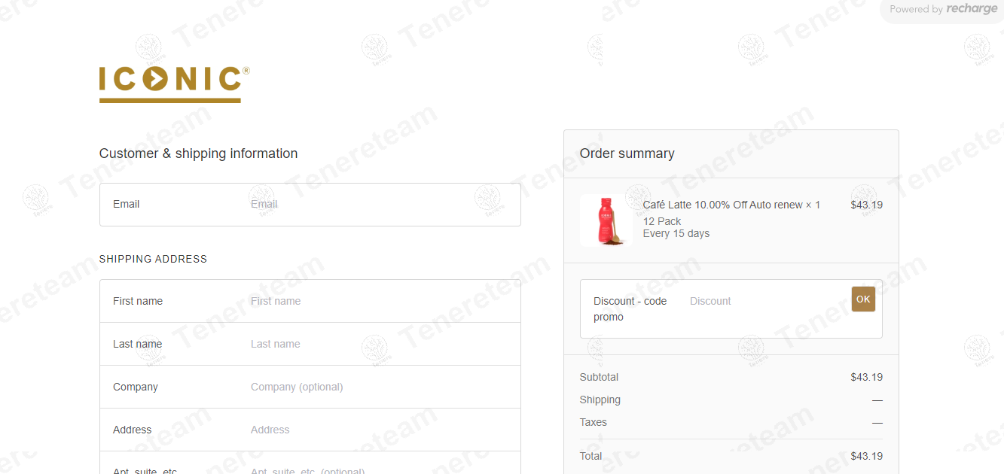1004x474 pixels.
Task: Click the SHIPPING ADDRESS section heading
Action: click(x=153, y=259)
